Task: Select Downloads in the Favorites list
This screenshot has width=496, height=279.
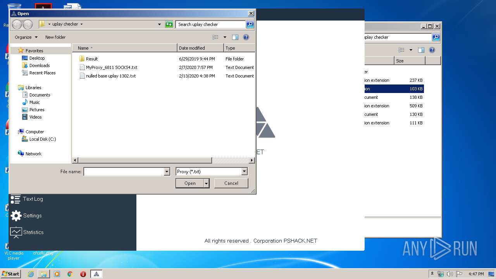Action: pos(40,65)
